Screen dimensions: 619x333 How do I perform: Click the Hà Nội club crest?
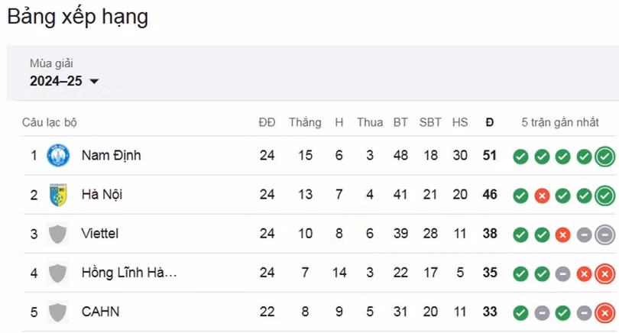[58, 195]
